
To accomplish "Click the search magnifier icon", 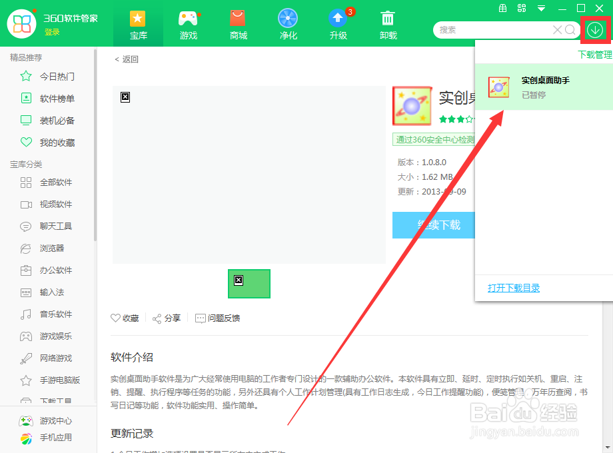I will coord(570,30).
